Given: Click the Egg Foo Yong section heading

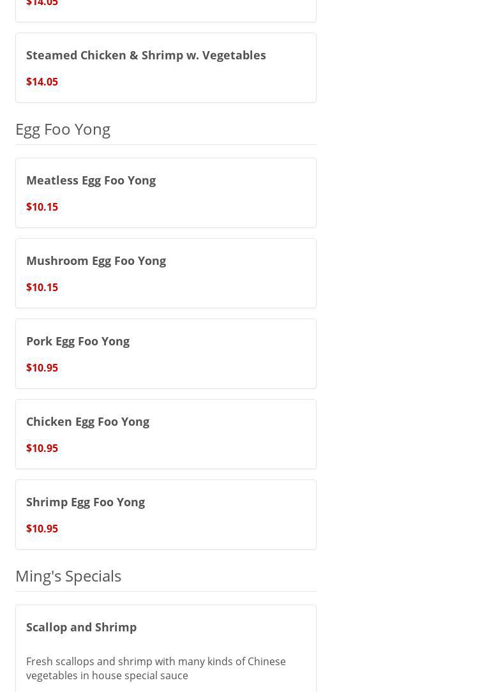Looking at the screenshot, I should tap(63, 129).
